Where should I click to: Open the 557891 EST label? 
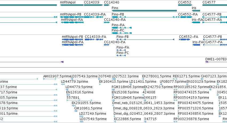coord(73,98)
